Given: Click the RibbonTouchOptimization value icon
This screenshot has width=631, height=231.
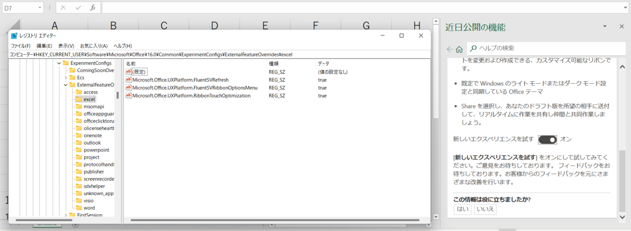Looking at the screenshot, I should pyautogui.click(x=128, y=96).
